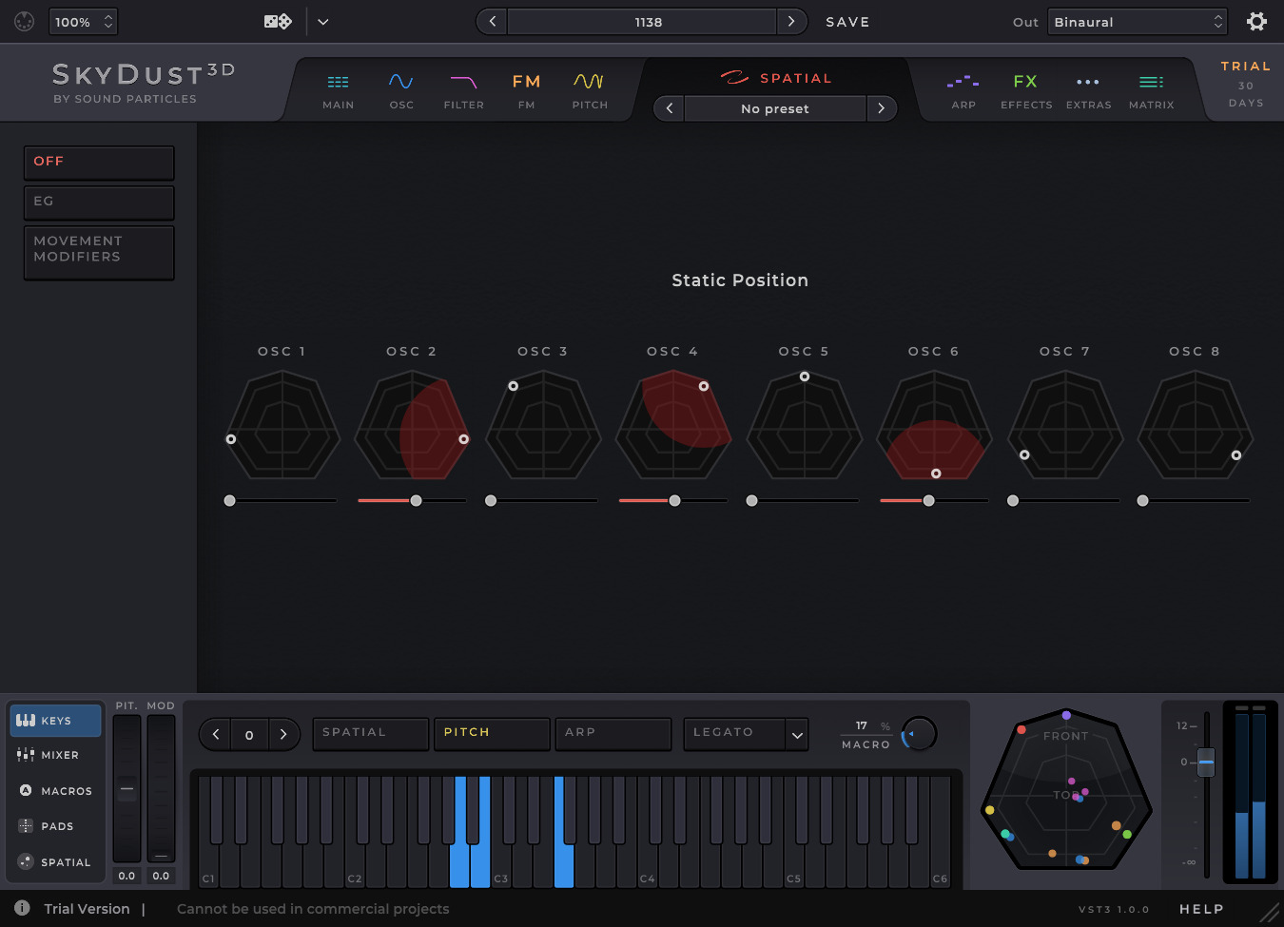This screenshot has width=1284, height=927.
Task: Go to previous preset 1138
Action: click(x=492, y=21)
